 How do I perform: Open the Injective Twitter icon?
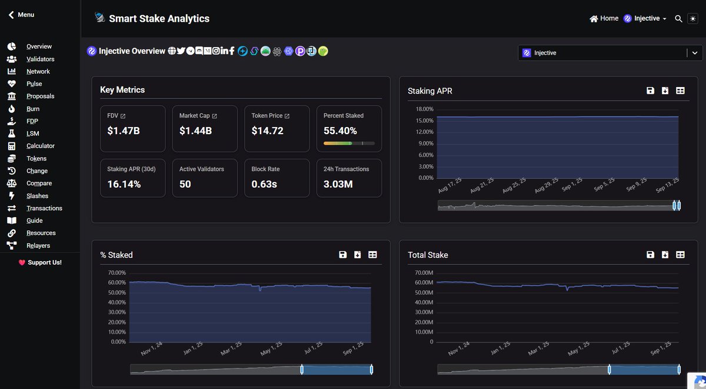(181, 51)
